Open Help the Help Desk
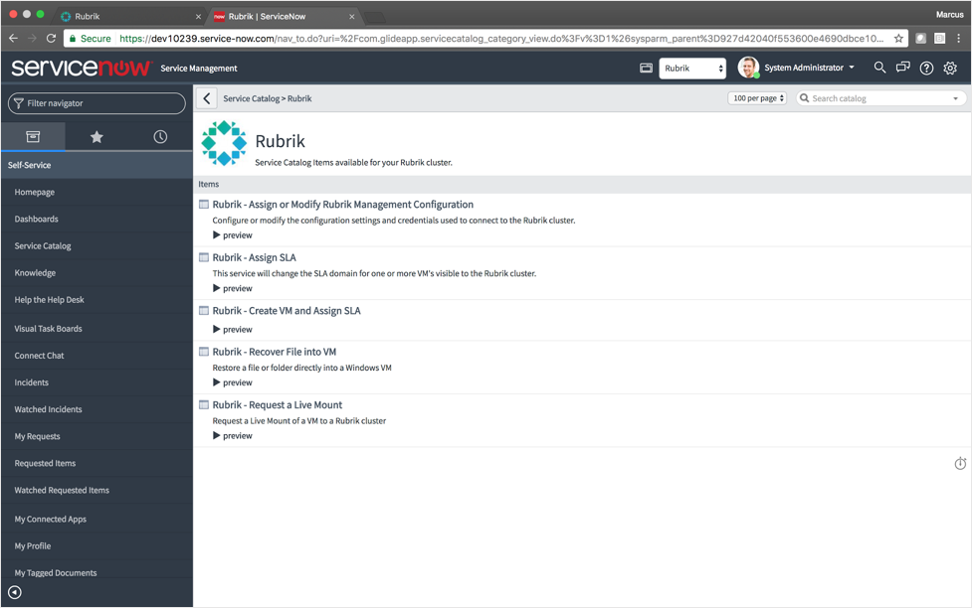 50,300
